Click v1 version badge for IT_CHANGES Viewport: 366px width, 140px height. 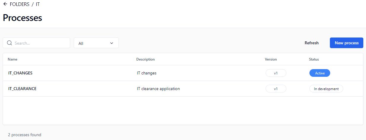(x=276, y=73)
